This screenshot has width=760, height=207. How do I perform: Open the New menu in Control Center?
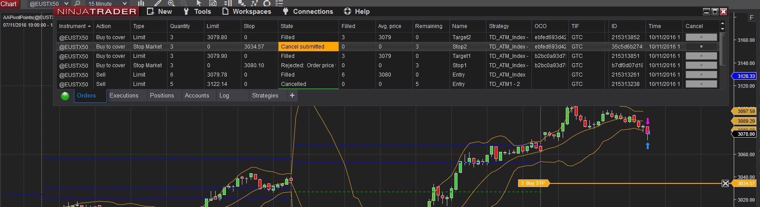point(159,12)
